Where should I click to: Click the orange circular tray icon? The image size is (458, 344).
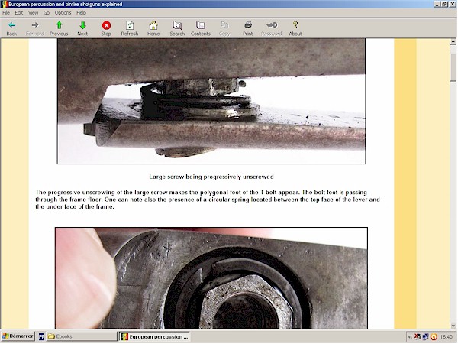point(434,337)
